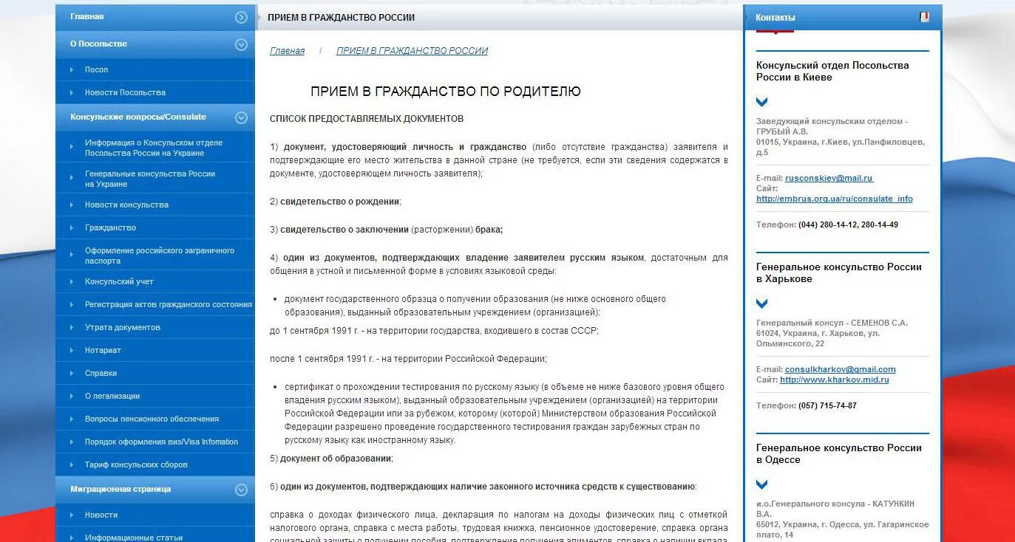Click the text свидетельство о рождении

click(x=340, y=202)
